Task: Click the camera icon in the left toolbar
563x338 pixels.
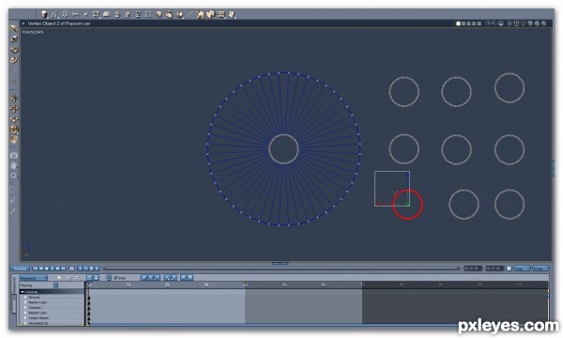Action: (x=14, y=156)
